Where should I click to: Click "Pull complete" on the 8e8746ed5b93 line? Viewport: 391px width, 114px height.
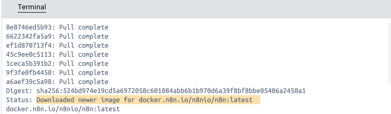84,27
